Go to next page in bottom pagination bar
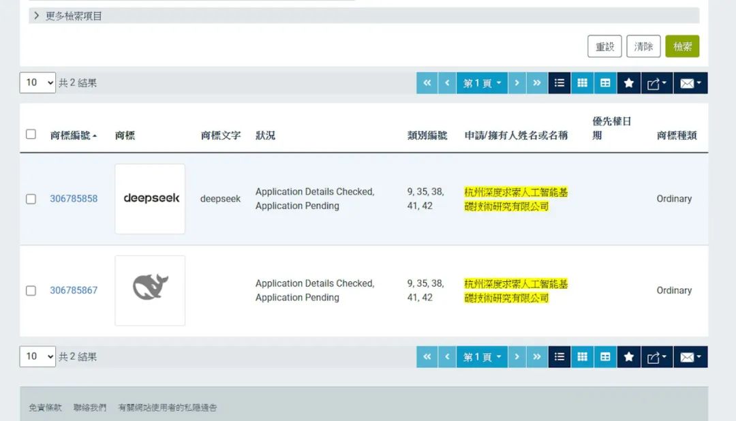The height and width of the screenshot is (421, 736). point(517,357)
